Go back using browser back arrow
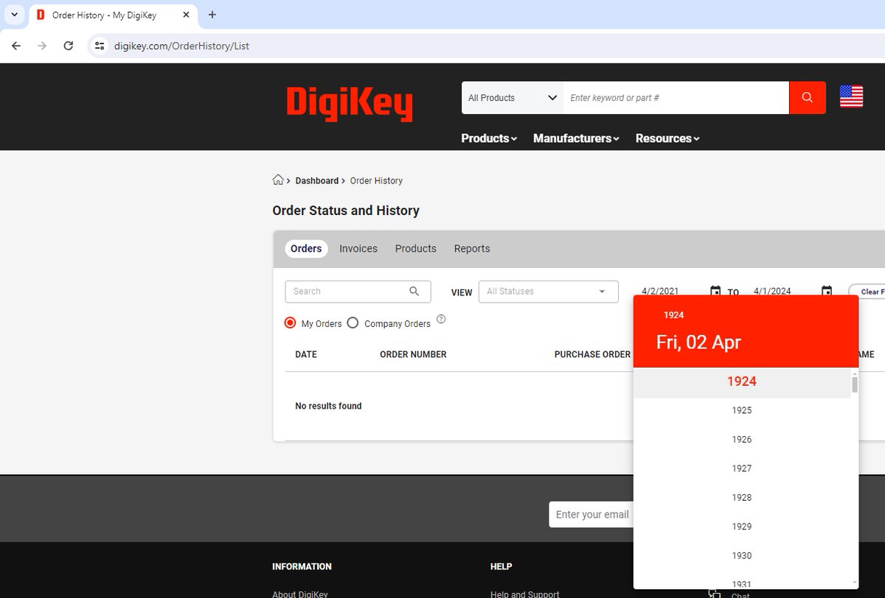The height and width of the screenshot is (598, 885). (x=16, y=46)
